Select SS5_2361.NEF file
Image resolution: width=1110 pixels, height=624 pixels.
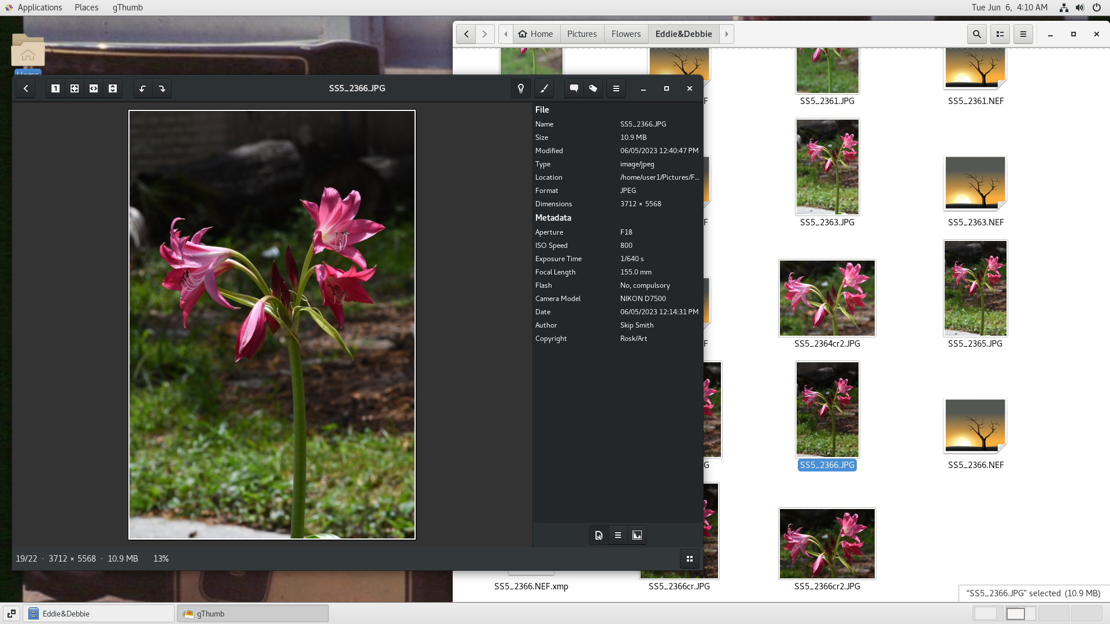tap(975, 68)
